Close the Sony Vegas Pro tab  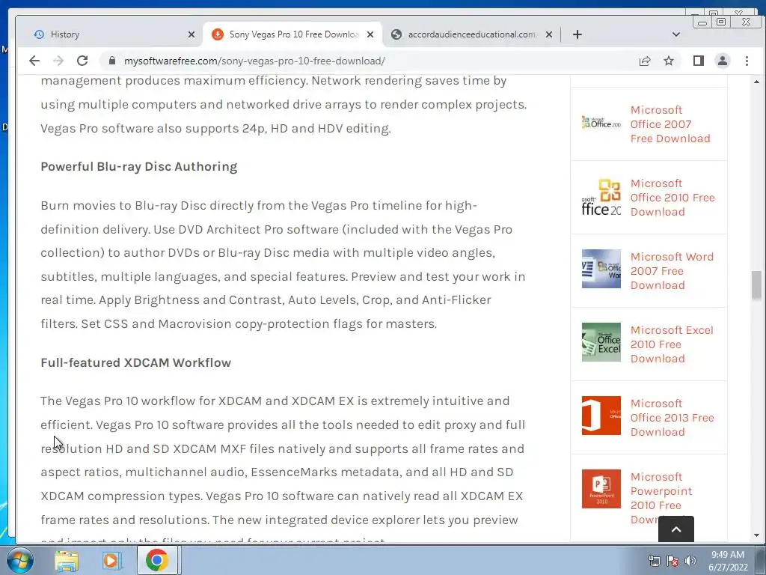tap(370, 34)
